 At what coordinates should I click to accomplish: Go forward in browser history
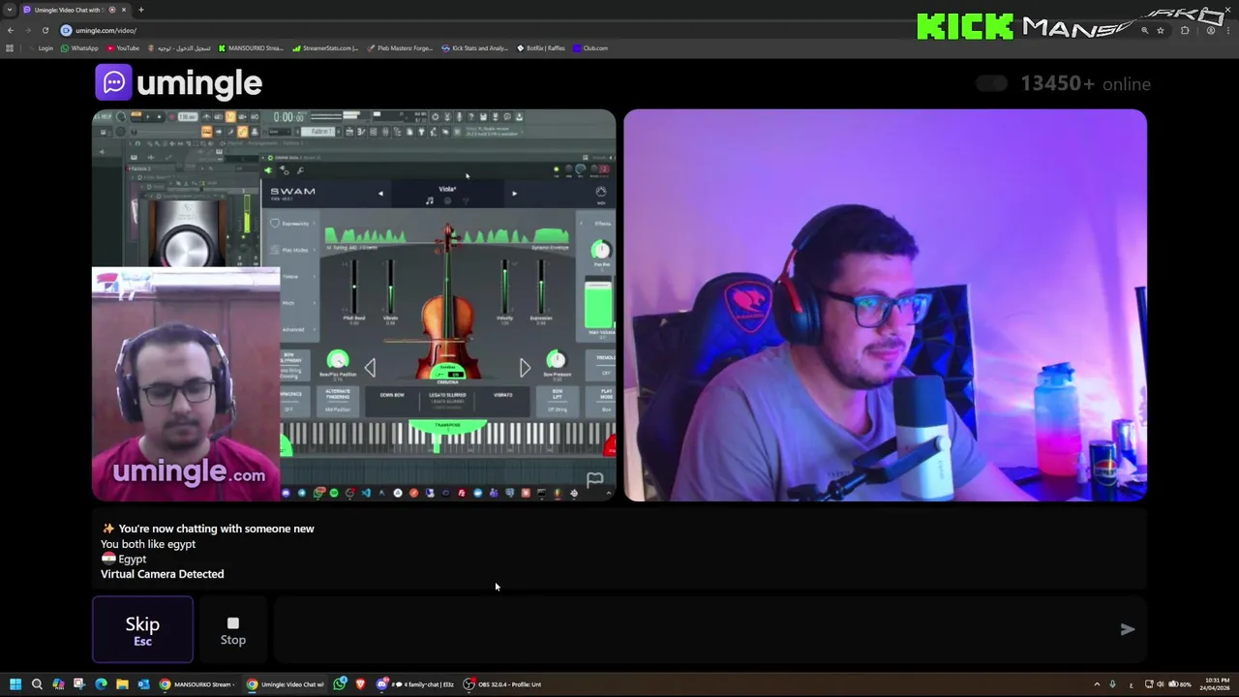(28, 30)
